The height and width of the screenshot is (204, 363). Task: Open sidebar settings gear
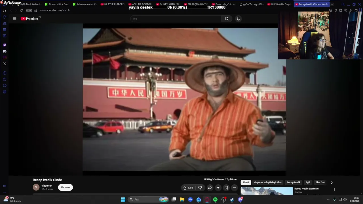(5, 92)
